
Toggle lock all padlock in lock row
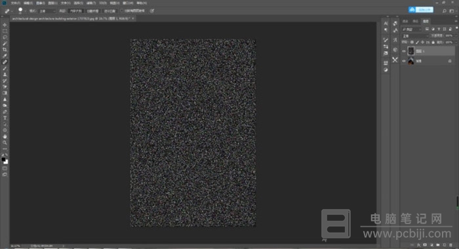click(x=433, y=43)
